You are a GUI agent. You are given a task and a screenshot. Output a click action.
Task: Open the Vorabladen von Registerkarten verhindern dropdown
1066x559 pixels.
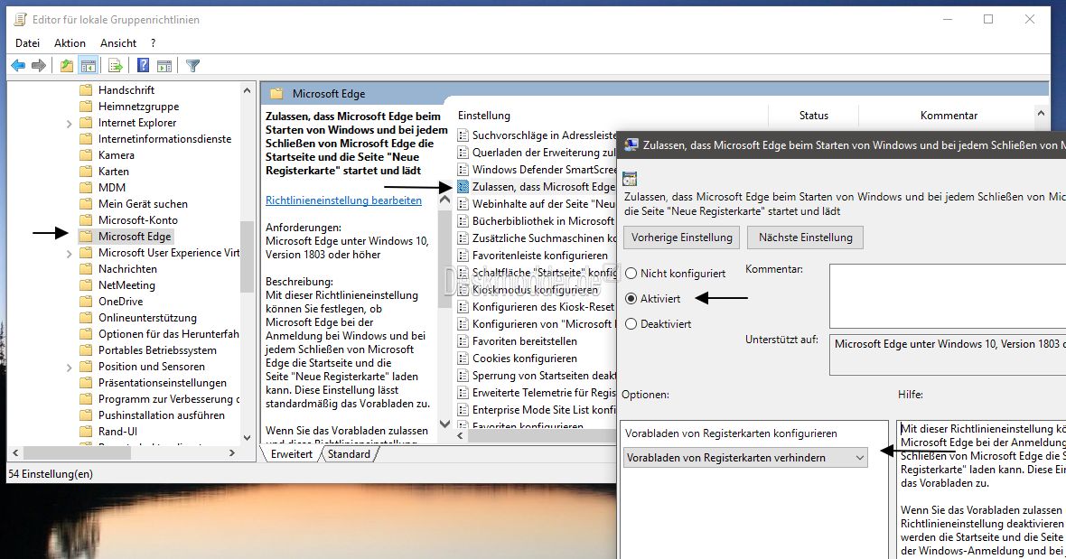746,458
